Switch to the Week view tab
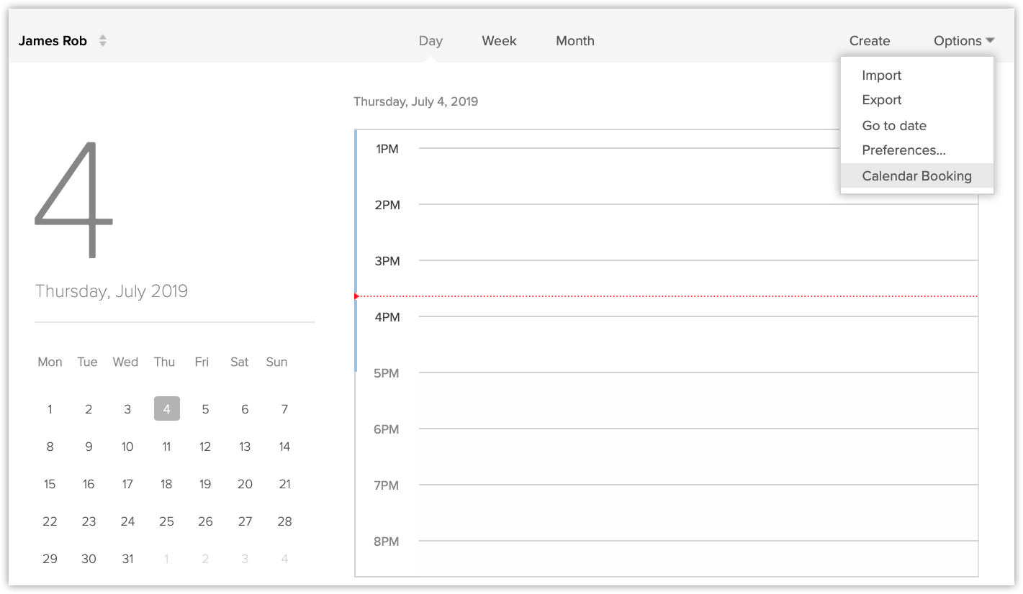 499,41
